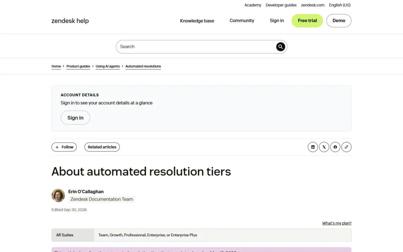
Task: Open Product guides breadcrumb
Action: tap(78, 66)
